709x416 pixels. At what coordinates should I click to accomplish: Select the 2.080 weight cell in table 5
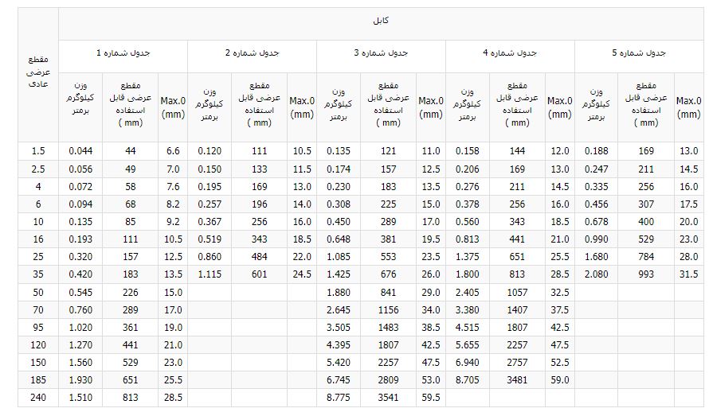point(597,274)
